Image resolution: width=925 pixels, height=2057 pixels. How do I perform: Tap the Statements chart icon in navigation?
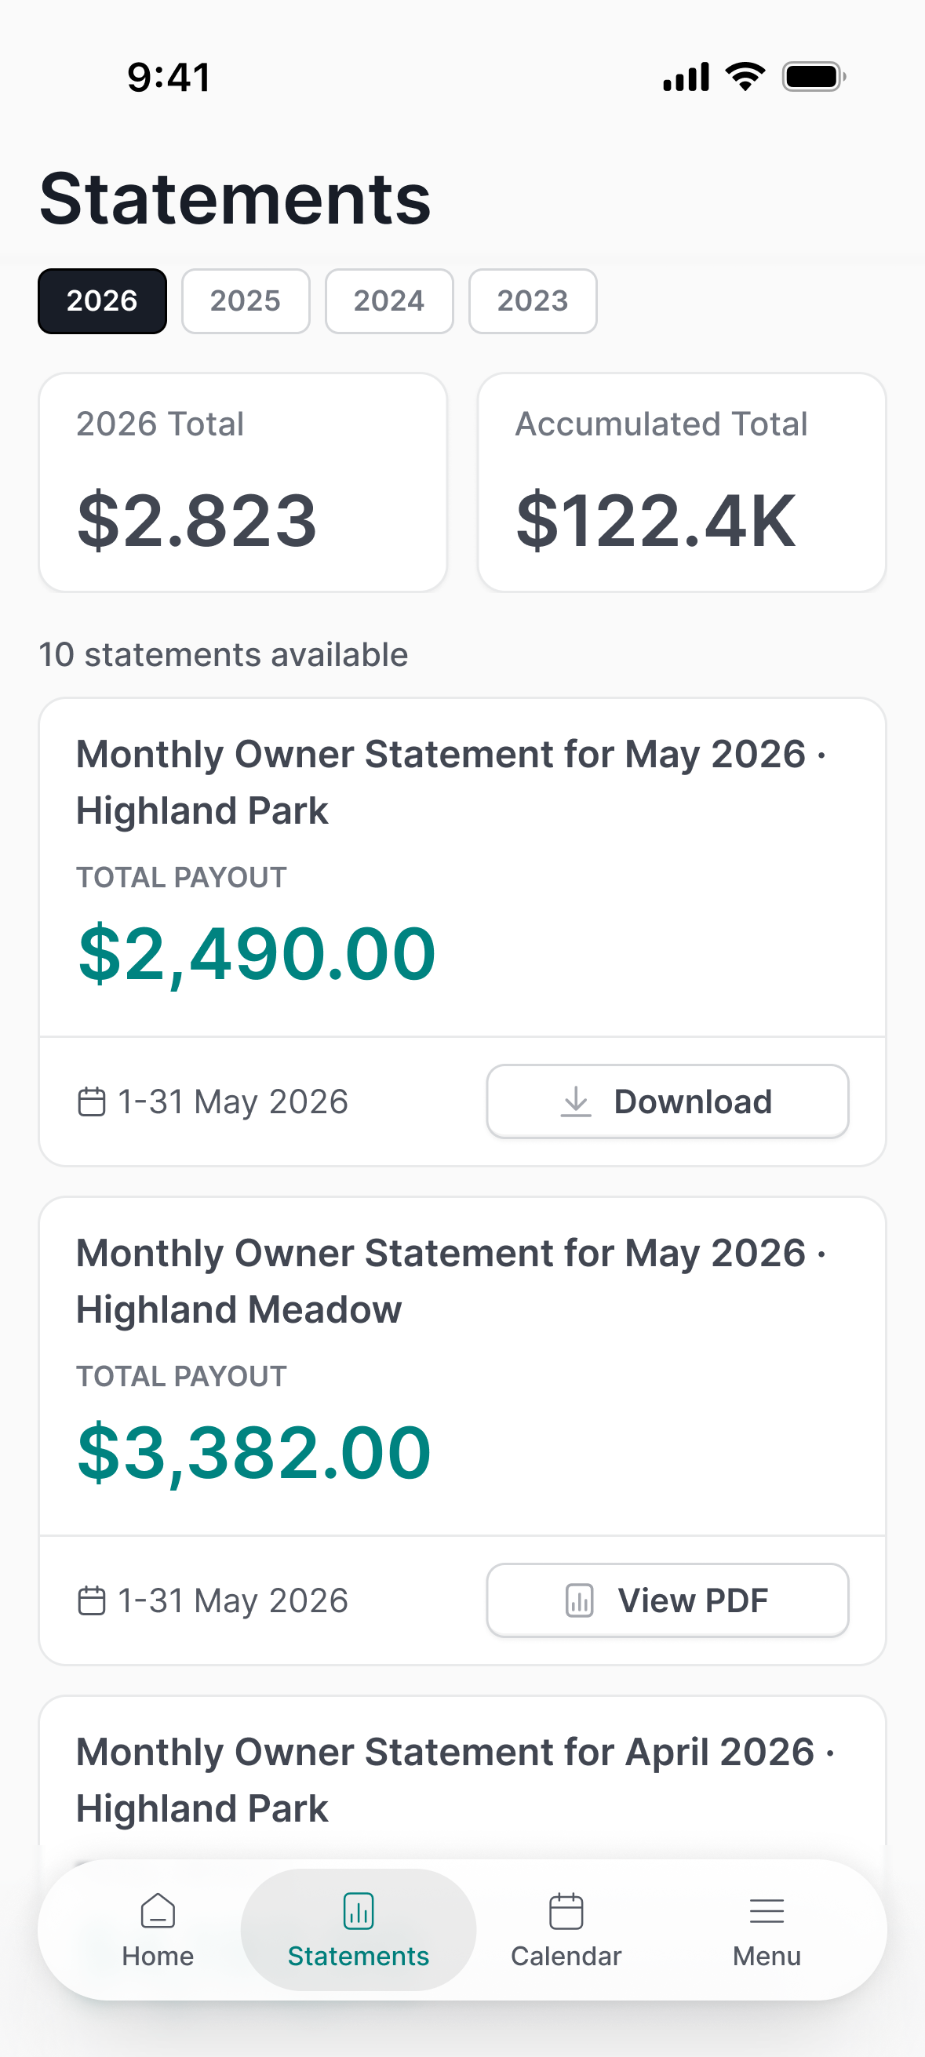click(358, 1911)
